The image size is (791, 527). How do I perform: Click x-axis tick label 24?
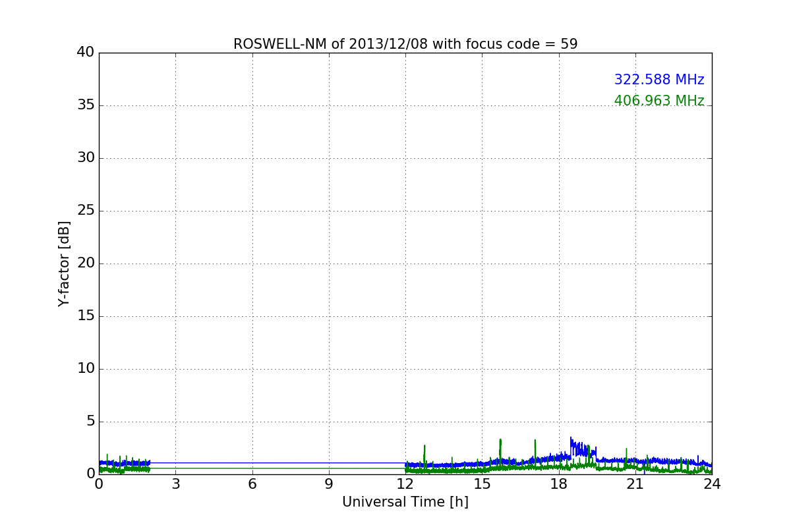pos(712,484)
